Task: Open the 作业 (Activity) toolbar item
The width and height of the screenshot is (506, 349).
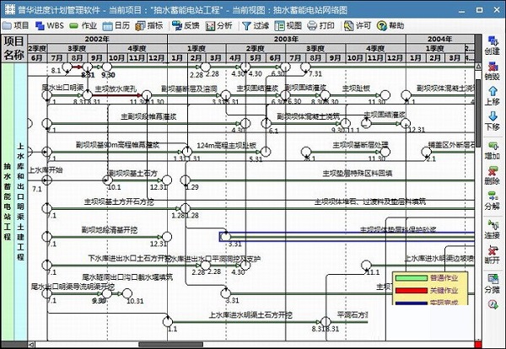Action: point(83,25)
